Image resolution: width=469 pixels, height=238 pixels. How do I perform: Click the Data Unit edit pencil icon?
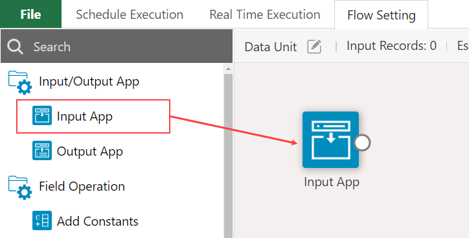coord(314,47)
